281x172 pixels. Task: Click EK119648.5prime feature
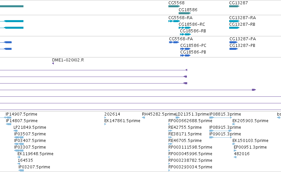pyautogui.click(x=19, y=157)
